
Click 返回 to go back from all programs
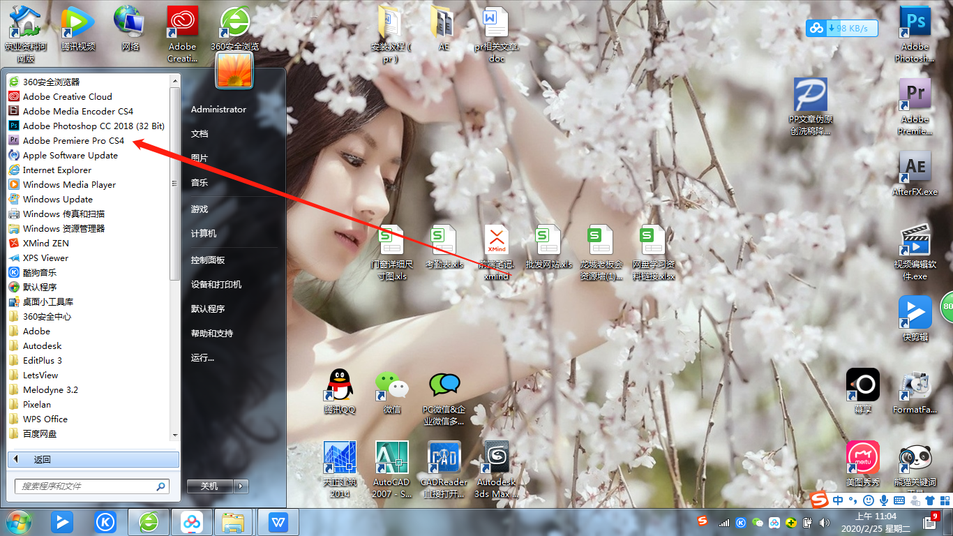[93, 459]
